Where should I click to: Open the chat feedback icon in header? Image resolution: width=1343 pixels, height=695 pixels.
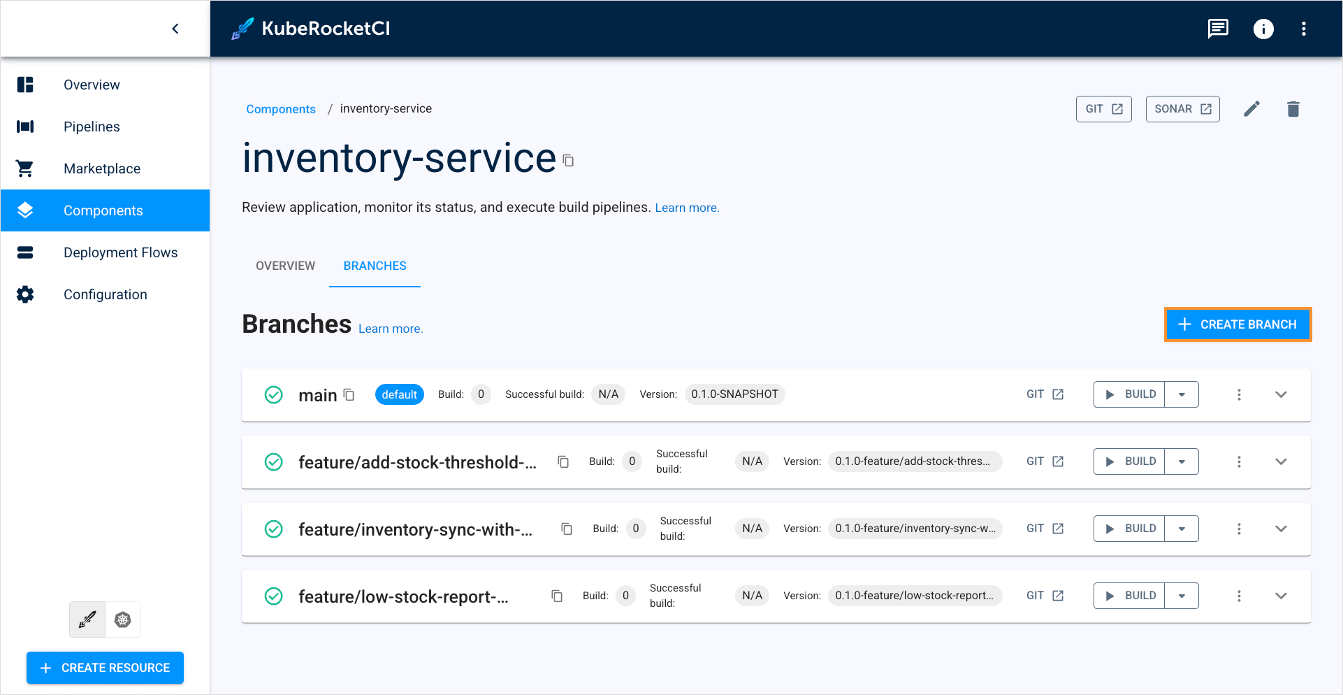pyautogui.click(x=1218, y=29)
